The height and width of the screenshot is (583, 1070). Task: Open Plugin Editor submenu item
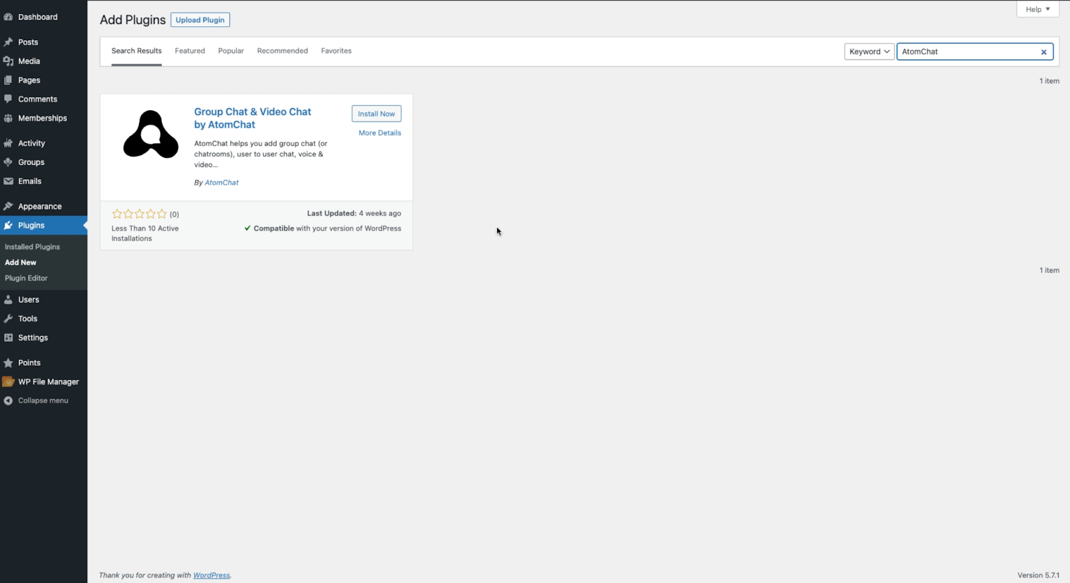tap(26, 278)
